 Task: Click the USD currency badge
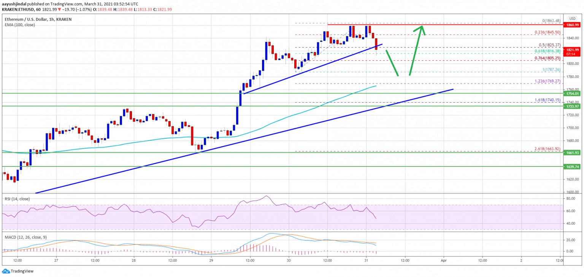point(573,19)
